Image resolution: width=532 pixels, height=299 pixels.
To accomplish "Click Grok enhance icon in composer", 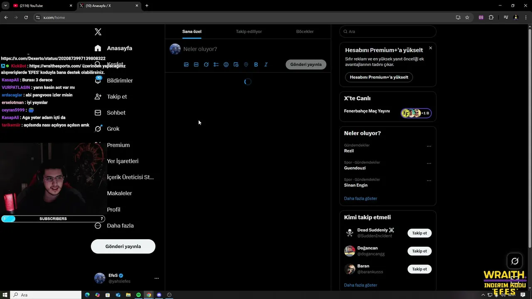I will 206,65.
